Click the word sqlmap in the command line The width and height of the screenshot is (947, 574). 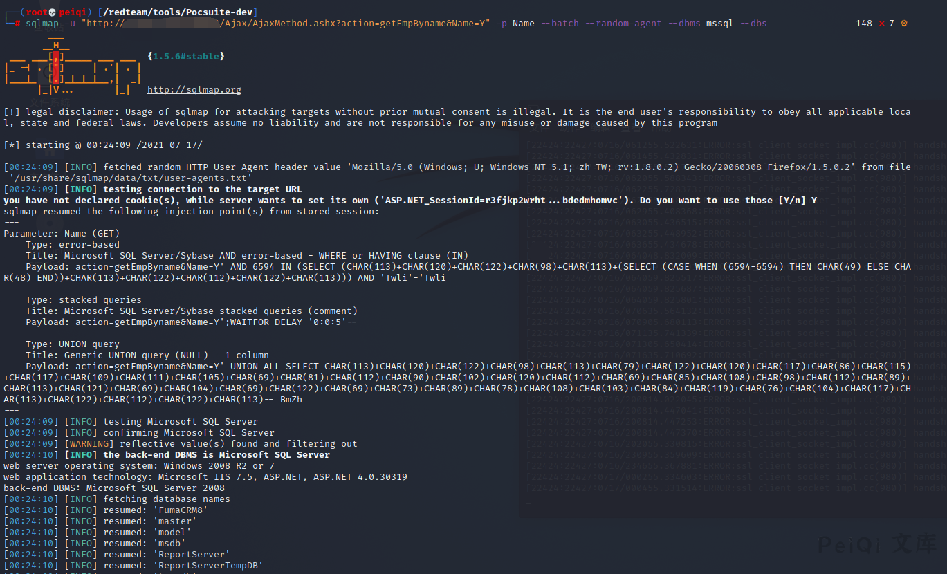pyautogui.click(x=42, y=24)
